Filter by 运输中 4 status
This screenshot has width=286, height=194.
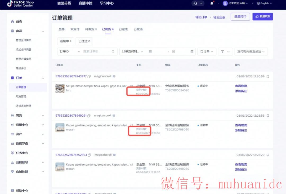point(66,41)
